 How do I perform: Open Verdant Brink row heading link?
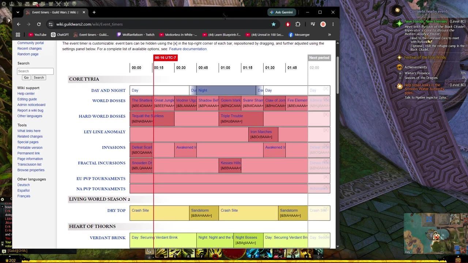107,238
